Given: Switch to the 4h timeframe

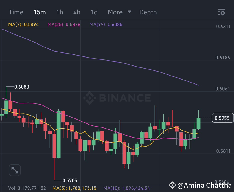Looking at the screenshot, I should pyautogui.click(x=76, y=12).
